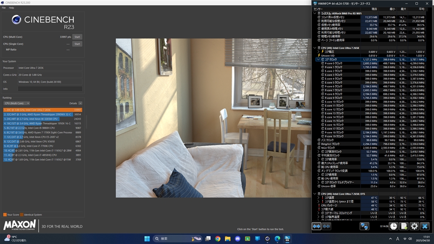The height and width of the screenshot is (244, 434).
Task: Expand the コア電圧 sensor row
Action: (x=319, y=52)
